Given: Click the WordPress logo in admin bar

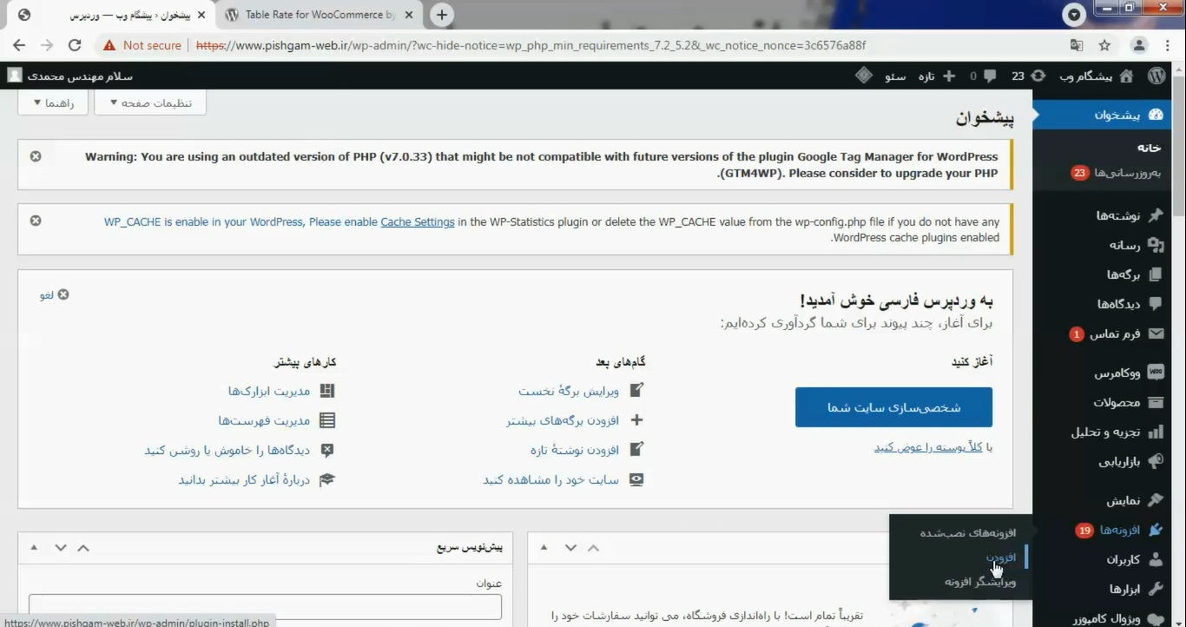Looking at the screenshot, I should pyautogui.click(x=1156, y=76).
